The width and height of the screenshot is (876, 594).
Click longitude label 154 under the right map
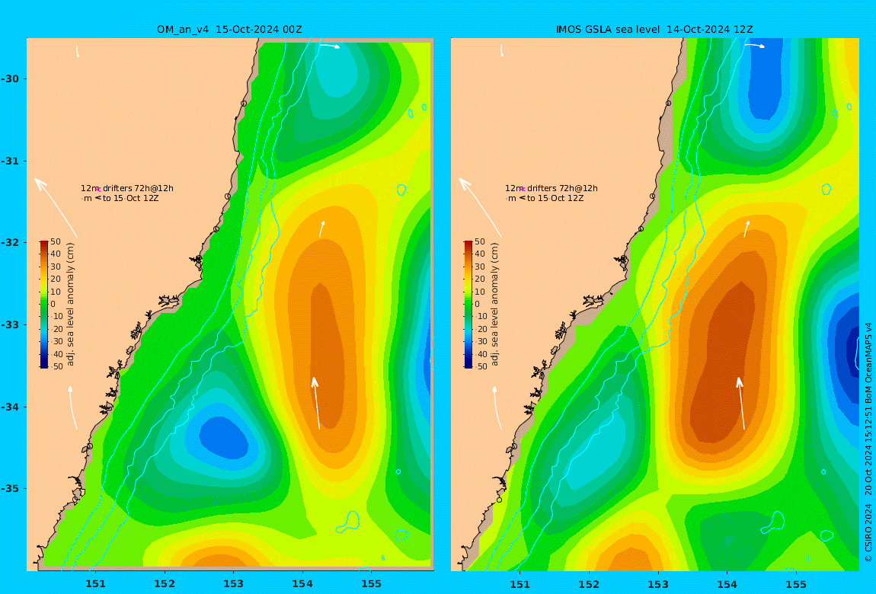pos(727,583)
